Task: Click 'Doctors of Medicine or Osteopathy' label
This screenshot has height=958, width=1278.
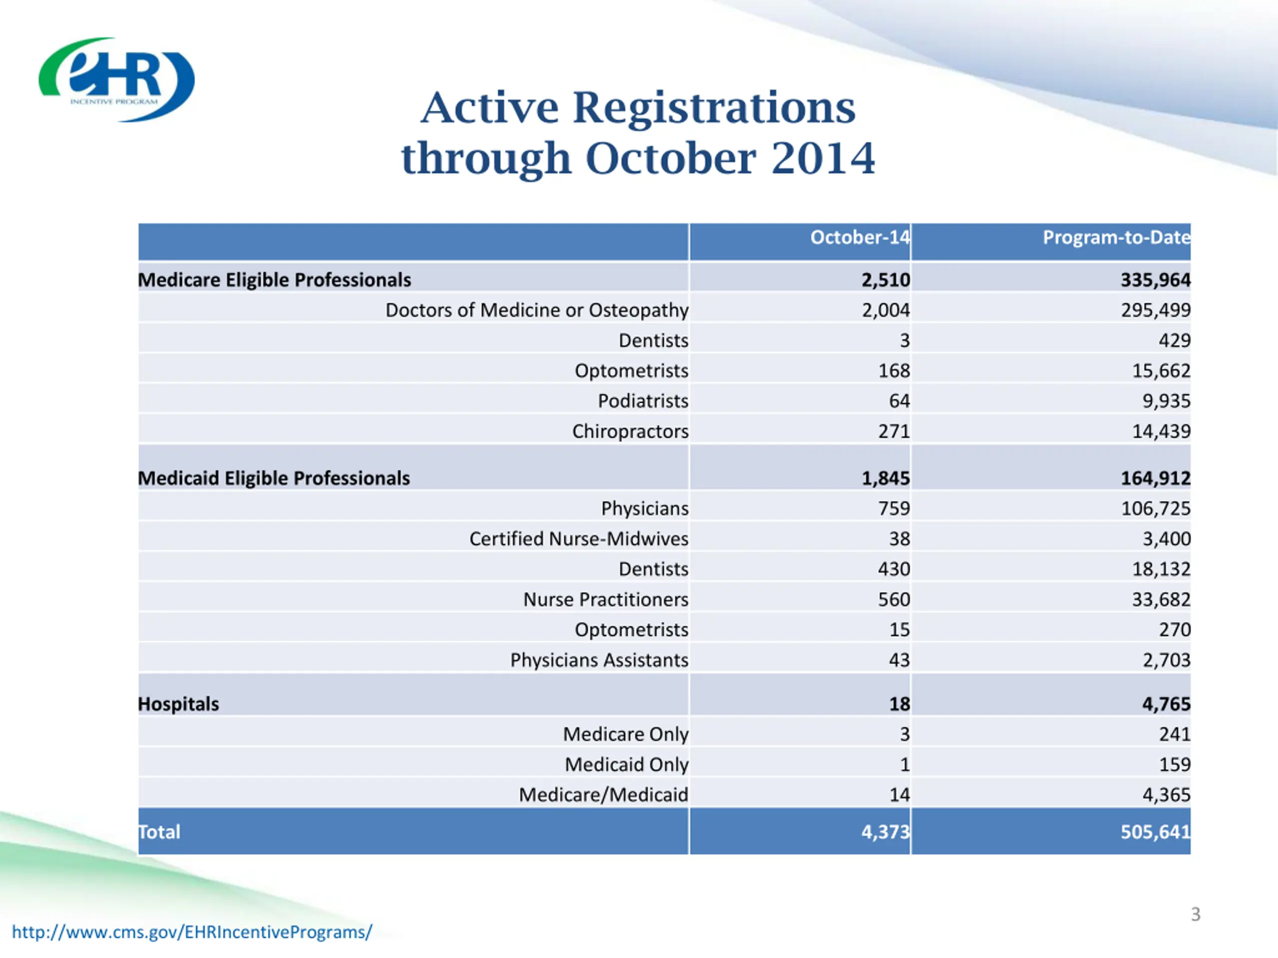Action: tap(537, 310)
